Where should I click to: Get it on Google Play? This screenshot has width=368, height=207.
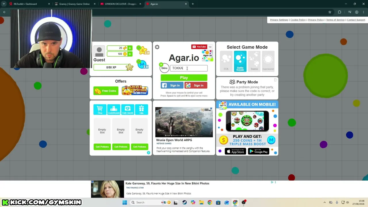point(258,152)
